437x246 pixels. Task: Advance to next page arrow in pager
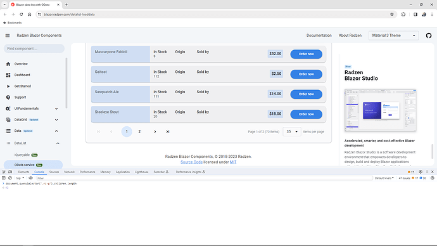155,132
